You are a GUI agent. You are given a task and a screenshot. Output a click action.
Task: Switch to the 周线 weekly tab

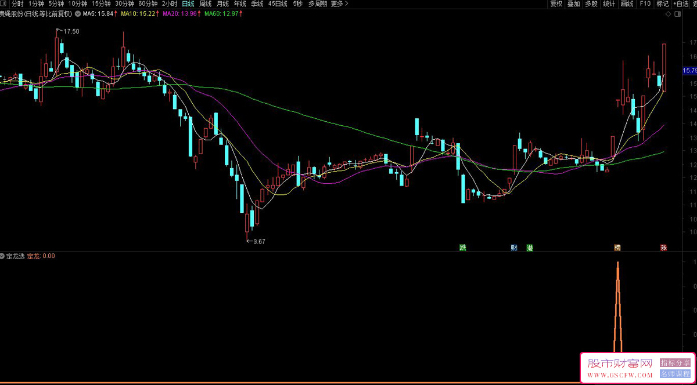pyautogui.click(x=206, y=4)
